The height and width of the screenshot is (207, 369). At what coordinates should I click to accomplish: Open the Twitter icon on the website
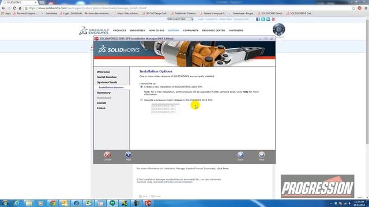[x=263, y=19]
